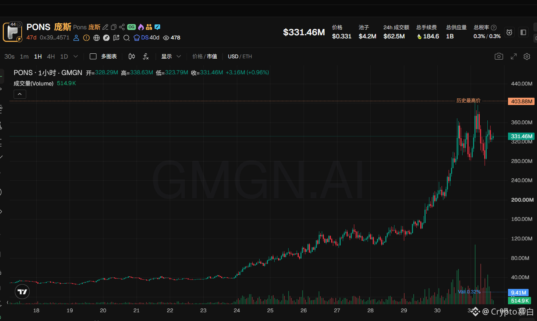537x321 pixels.
Task: Click the 514.9K volume label on axis
Action: pyautogui.click(x=520, y=301)
